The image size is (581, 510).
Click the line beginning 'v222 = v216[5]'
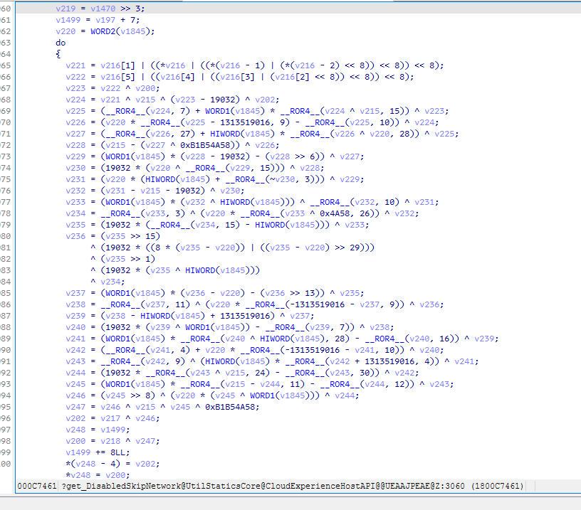coord(240,77)
